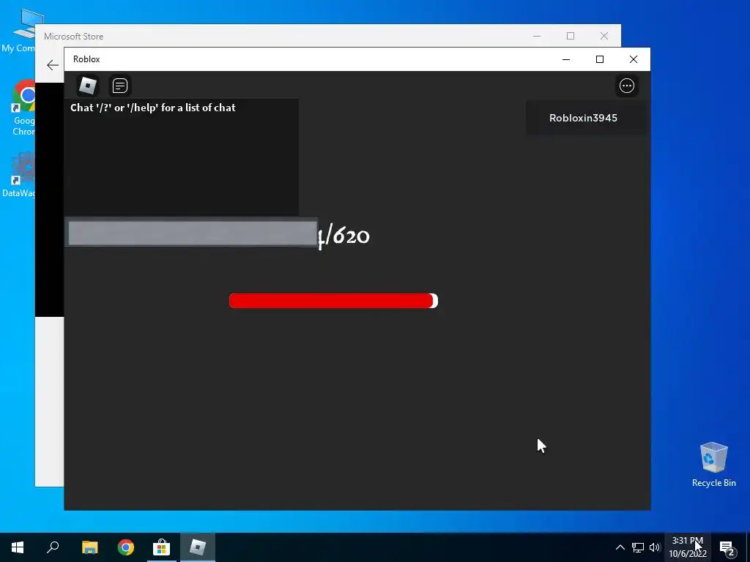Image resolution: width=750 pixels, height=562 pixels.
Task: Show hidden system tray icons
Action: click(x=620, y=547)
